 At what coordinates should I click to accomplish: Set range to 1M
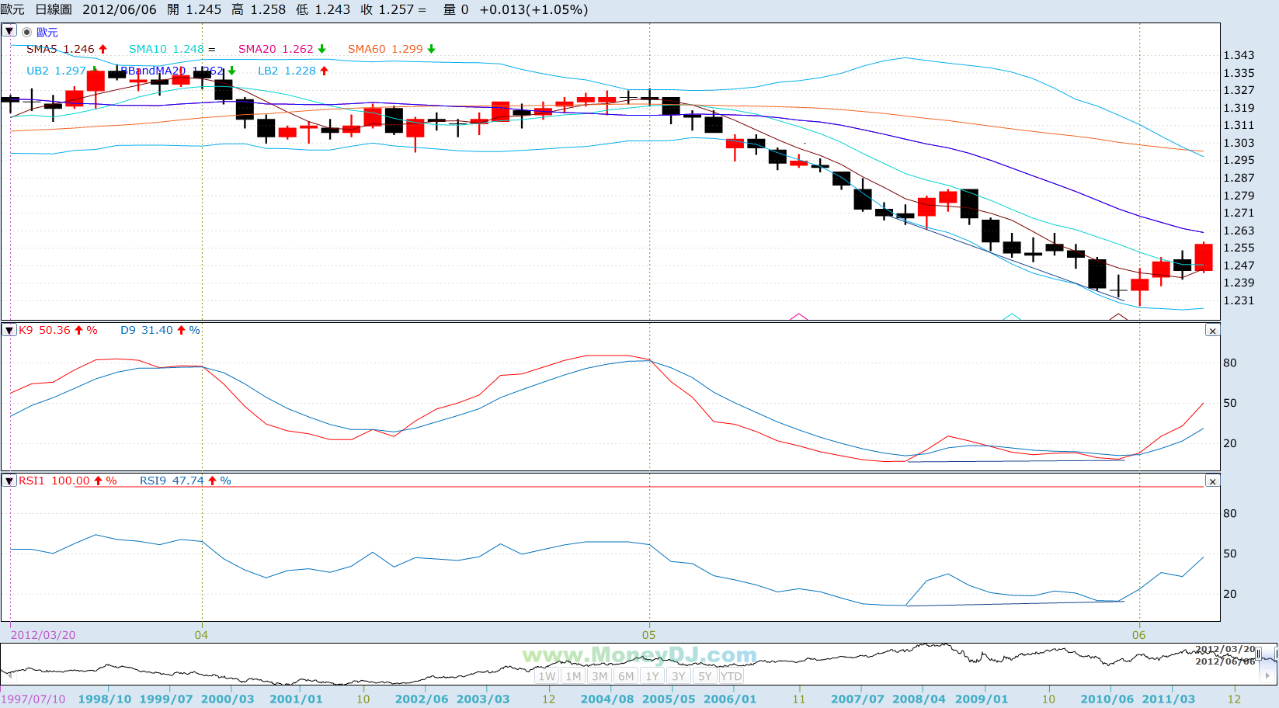(x=573, y=676)
